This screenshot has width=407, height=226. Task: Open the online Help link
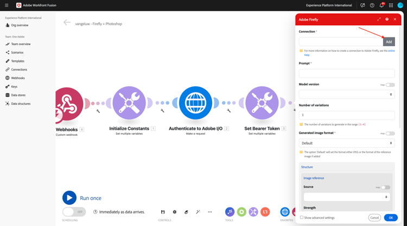tap(391, 51)
